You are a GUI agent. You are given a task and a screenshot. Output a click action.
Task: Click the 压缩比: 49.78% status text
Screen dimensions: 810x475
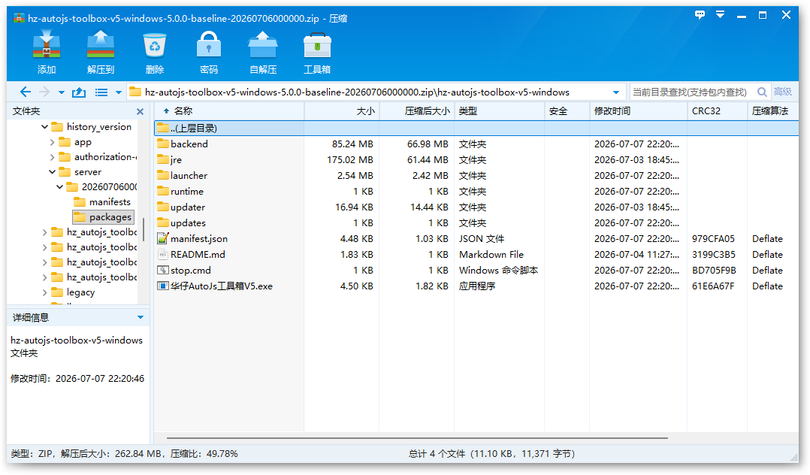[204, 454]
